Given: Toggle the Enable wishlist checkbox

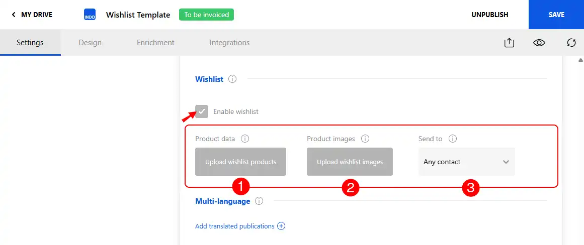Looking at the screenshot, I should click(202, 111).
